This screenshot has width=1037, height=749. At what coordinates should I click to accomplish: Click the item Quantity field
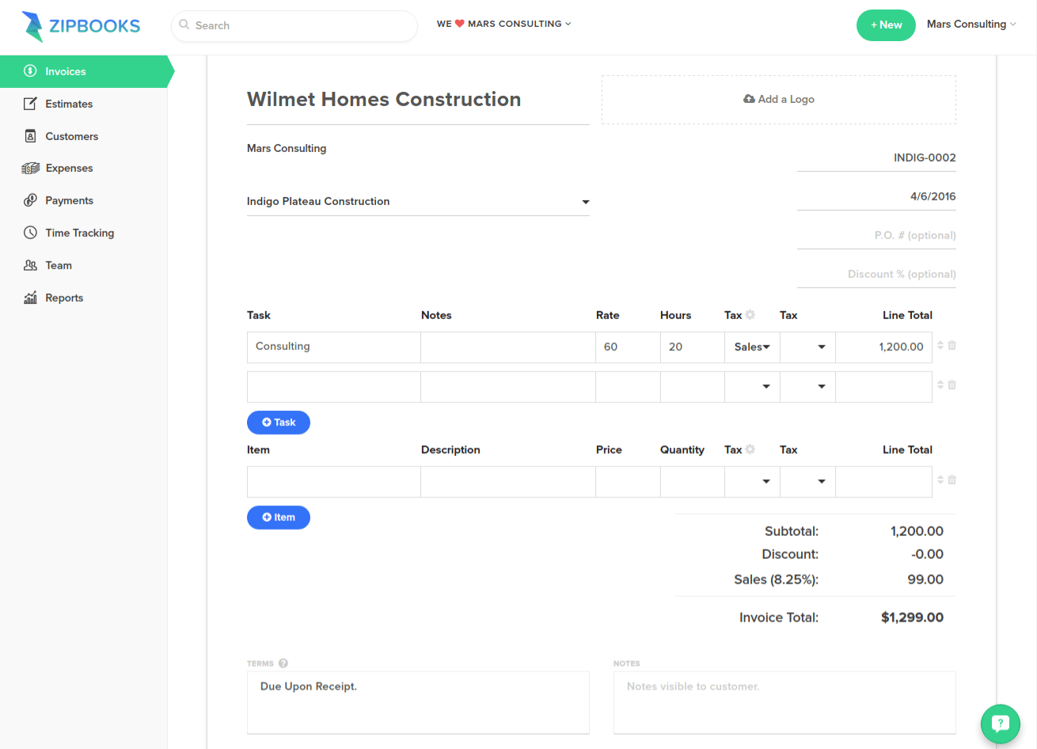point(693,481)
